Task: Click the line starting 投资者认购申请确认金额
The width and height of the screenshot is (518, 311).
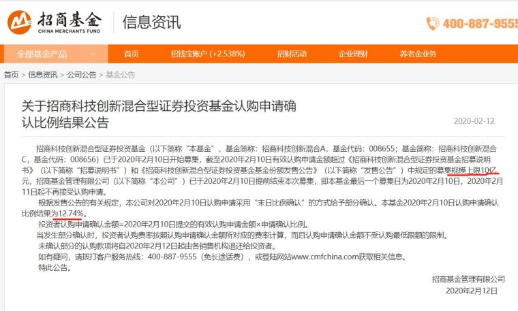Action: pyautogui.click(x=174, y=225)
